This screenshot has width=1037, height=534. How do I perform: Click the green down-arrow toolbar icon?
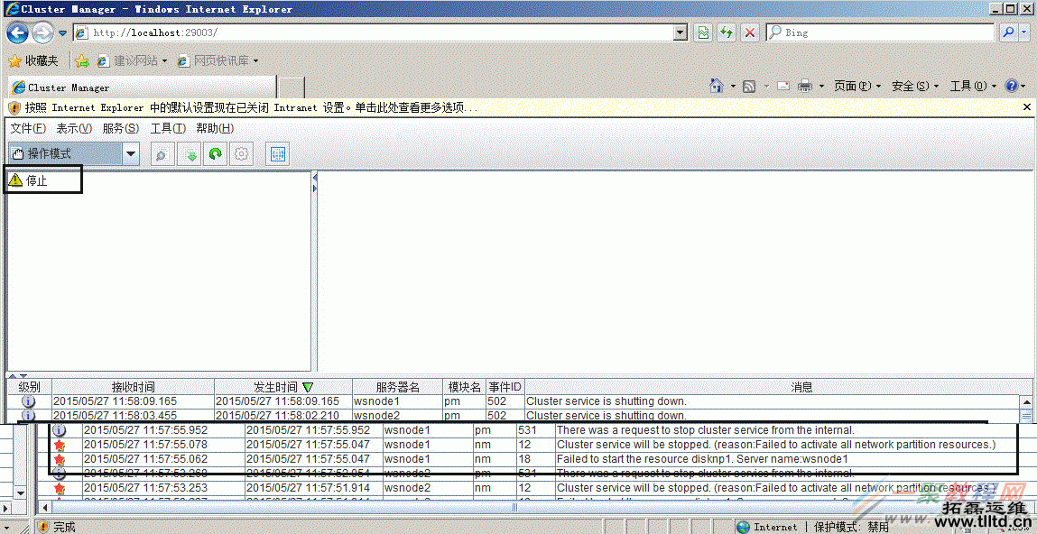190,154
